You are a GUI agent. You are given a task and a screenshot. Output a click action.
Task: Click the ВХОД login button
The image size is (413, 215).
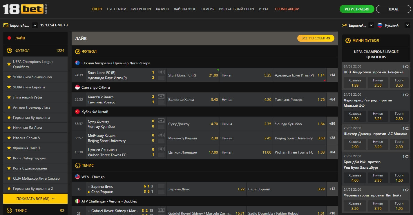[x=394, y=9]
